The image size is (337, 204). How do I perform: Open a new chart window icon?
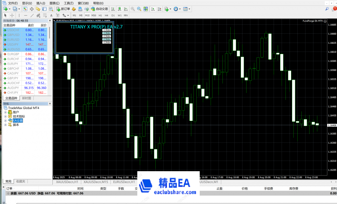[x=5, y=9]
